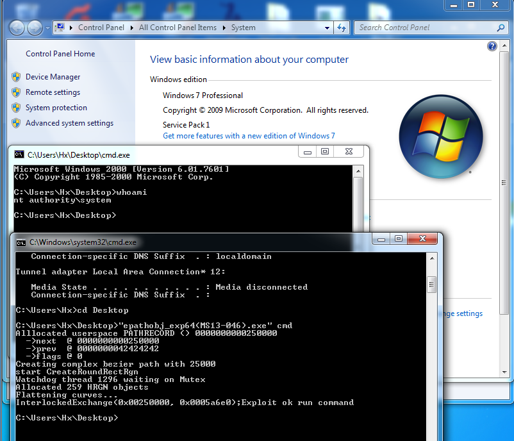Viewport: 514px width, 441px height.
Task: Expand the address bar history dropdown arrow
Action: point(327,28)
